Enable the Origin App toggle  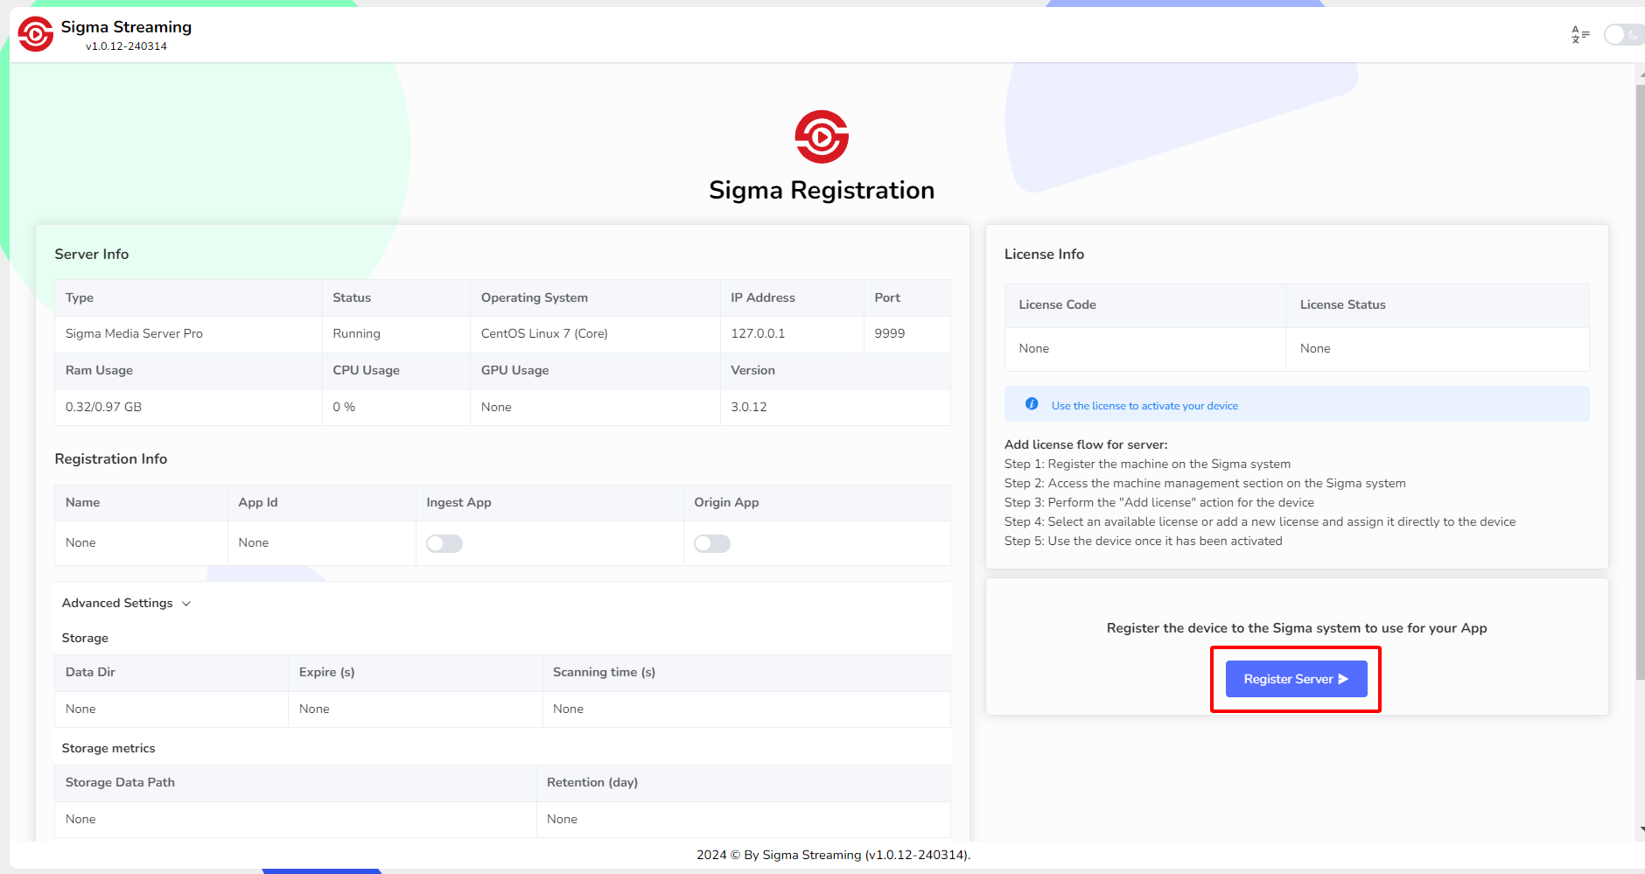(712, 544)
